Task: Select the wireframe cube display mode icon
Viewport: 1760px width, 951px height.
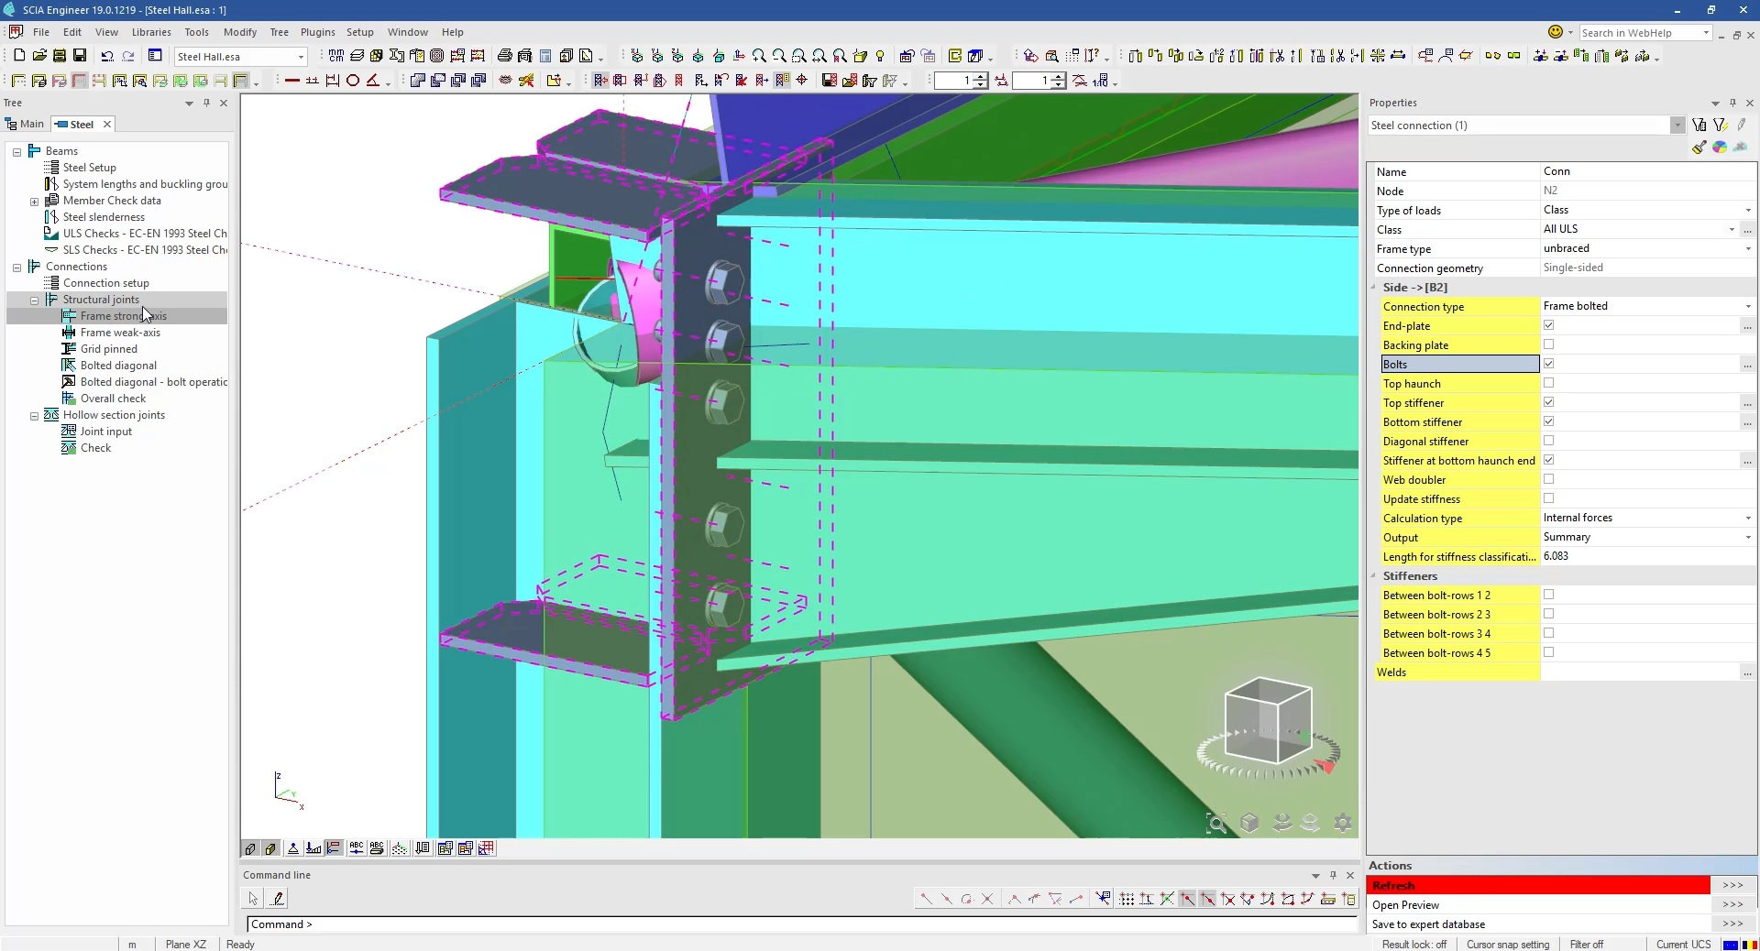Action: tap(248, 847)
